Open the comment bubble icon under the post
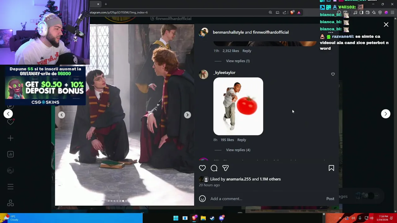 214,168
